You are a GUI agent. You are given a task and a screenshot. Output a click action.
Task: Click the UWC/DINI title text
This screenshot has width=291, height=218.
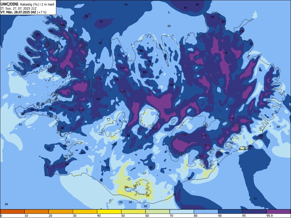[10, 4]
